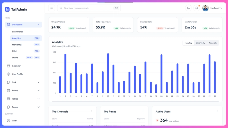Toggle dark mode with moon icon
The image size is (228, 128).
pyautogui.click(x=188, y=8)
